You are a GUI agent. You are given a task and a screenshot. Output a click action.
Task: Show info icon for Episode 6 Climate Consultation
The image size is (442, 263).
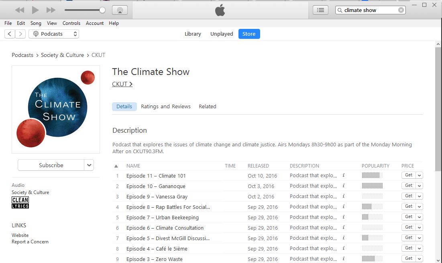(x=343, y=227)
